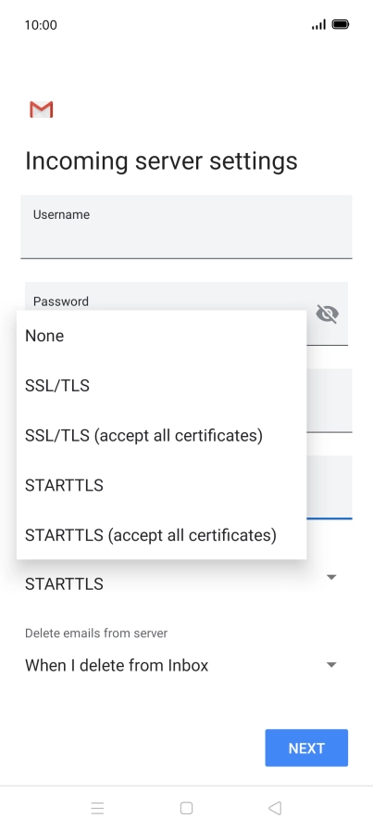Tap the clock showing 10:00
Viewport: 373px width, 831px height.
point(41,25)
